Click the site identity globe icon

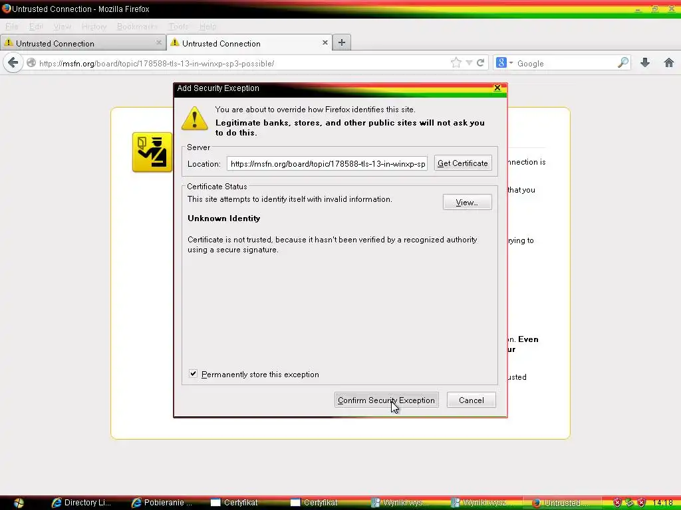[31, 63]
